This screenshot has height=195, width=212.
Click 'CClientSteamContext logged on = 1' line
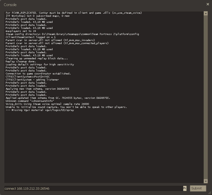[31, 37]
